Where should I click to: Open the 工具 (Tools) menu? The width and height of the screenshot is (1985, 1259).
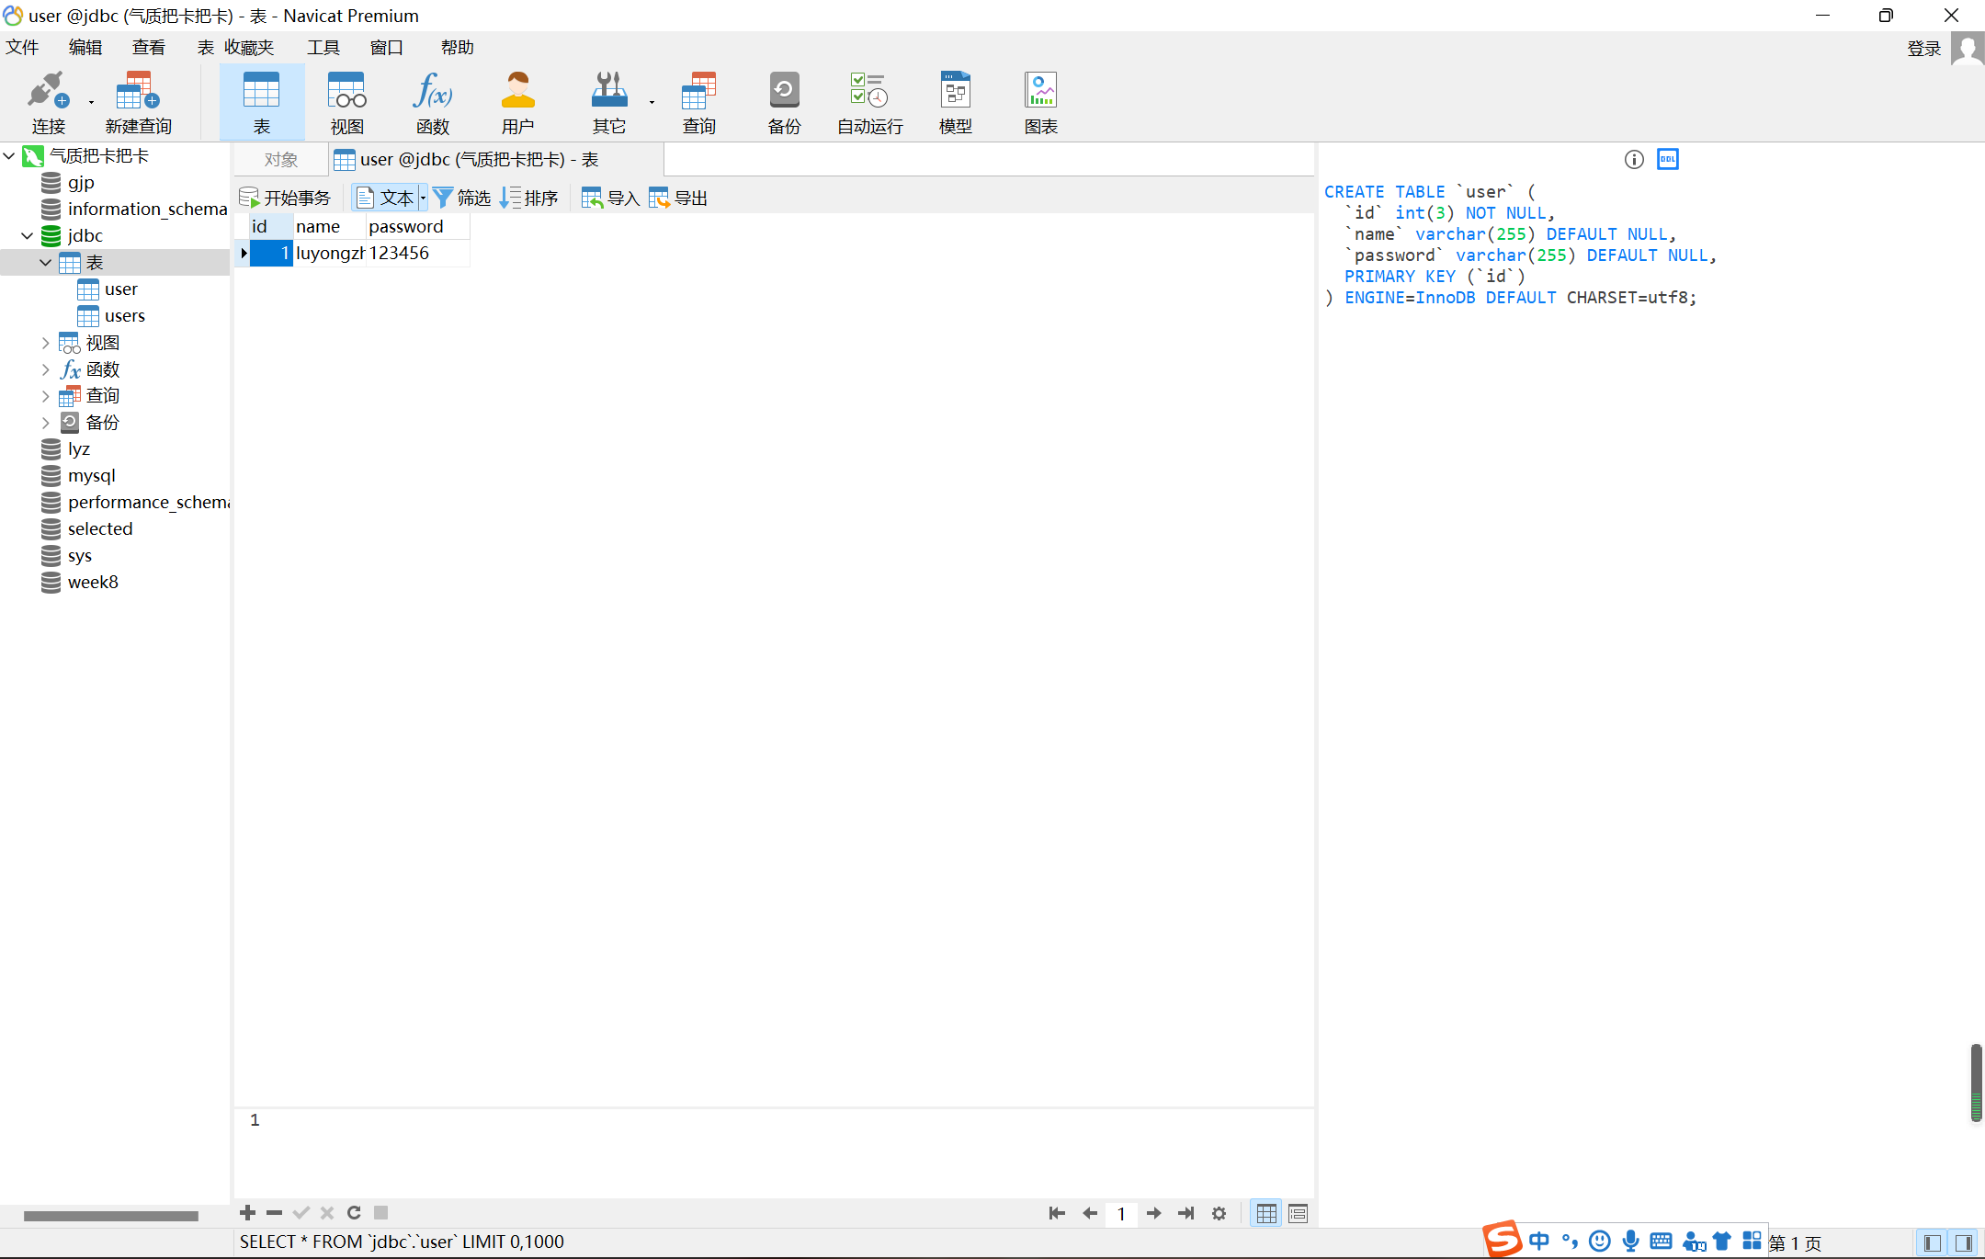click(x=323, y=47)
